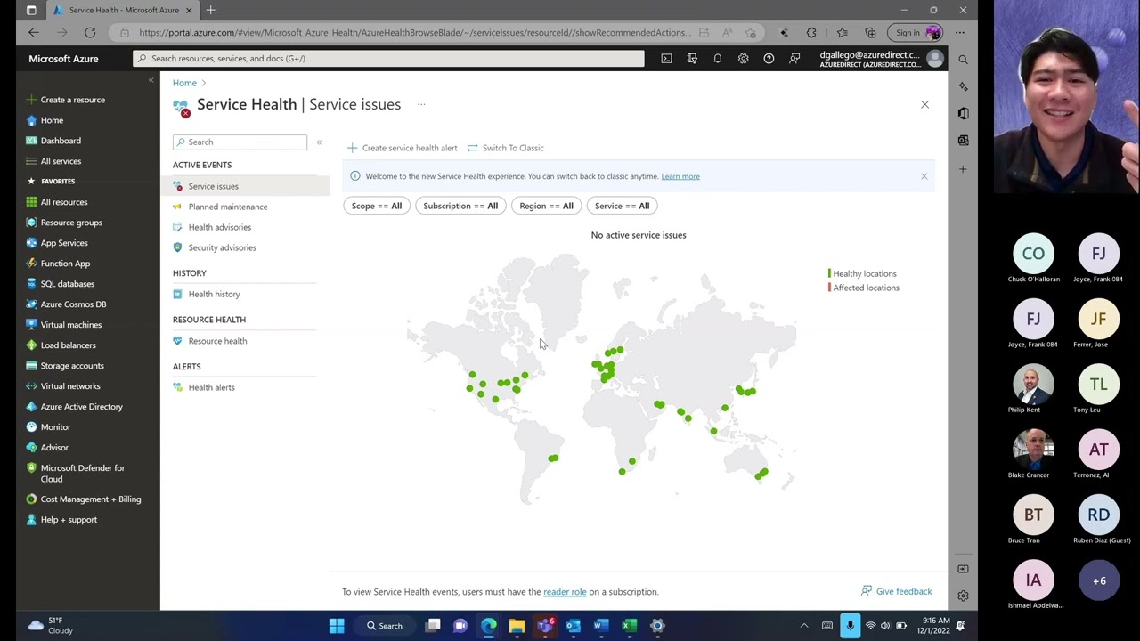Viewport: 1140px width, 641px height.
Task: Click the browser address bar
Action: click(414, 33)
